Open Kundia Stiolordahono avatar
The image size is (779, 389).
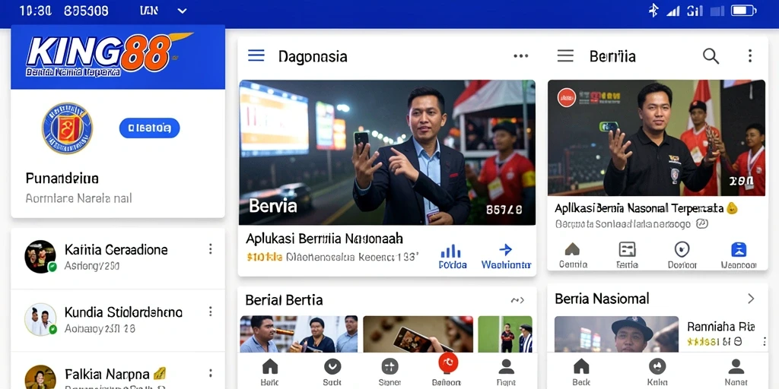coord(40,319)
